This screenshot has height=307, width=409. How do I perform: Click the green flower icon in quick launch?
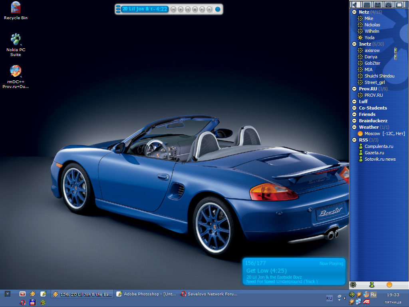43,303
